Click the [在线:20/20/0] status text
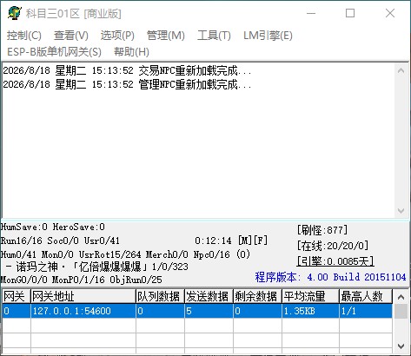 tap(333, 246)
